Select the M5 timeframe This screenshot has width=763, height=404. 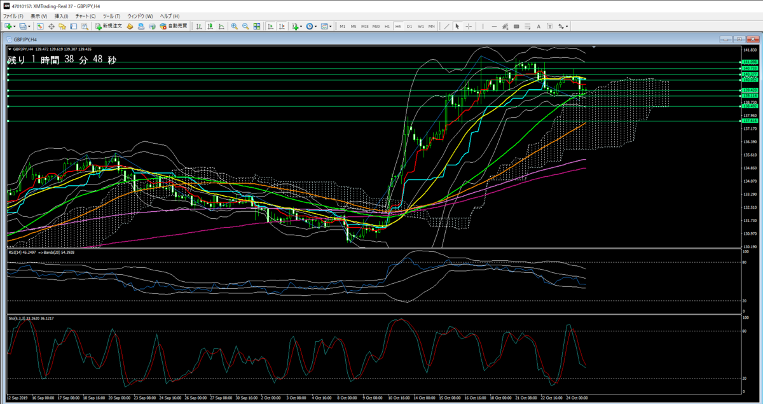[x=354, y=26]
